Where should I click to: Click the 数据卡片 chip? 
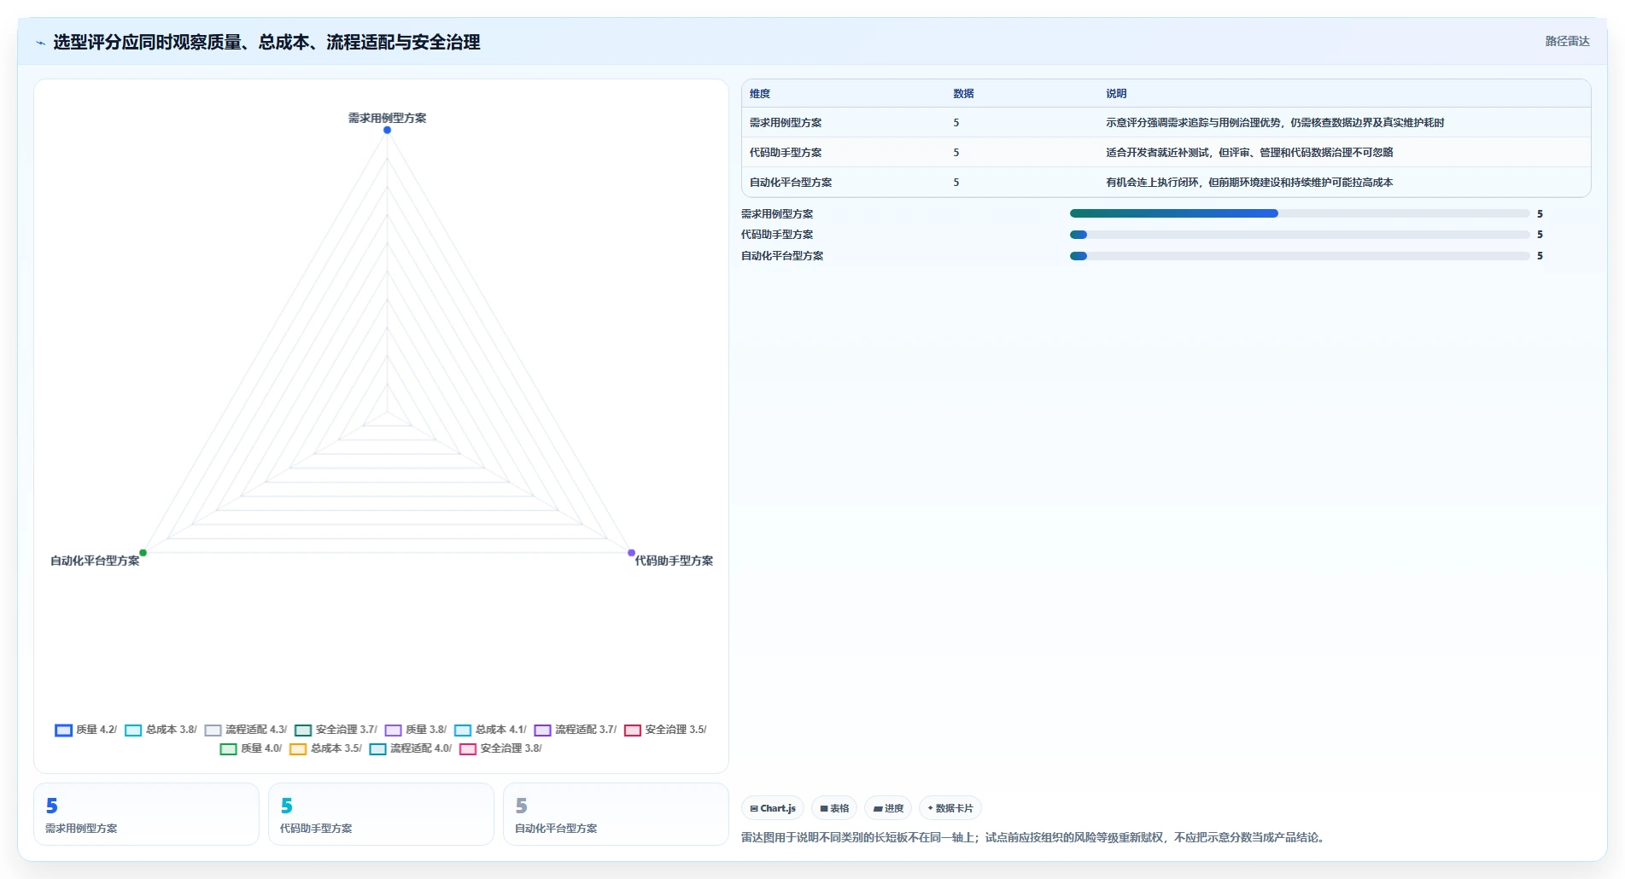pos(950,808)
